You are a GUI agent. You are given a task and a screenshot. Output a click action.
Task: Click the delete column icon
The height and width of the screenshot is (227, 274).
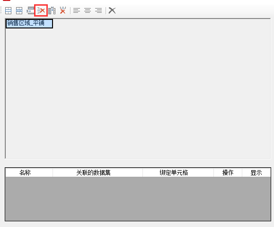tap(63, 10)
